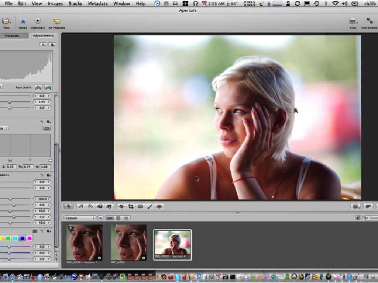Image resolution: width=378 pixels, height=283 pixels.
Task: Apply Auto Levels separate RGB button
Action: (48, 87)
